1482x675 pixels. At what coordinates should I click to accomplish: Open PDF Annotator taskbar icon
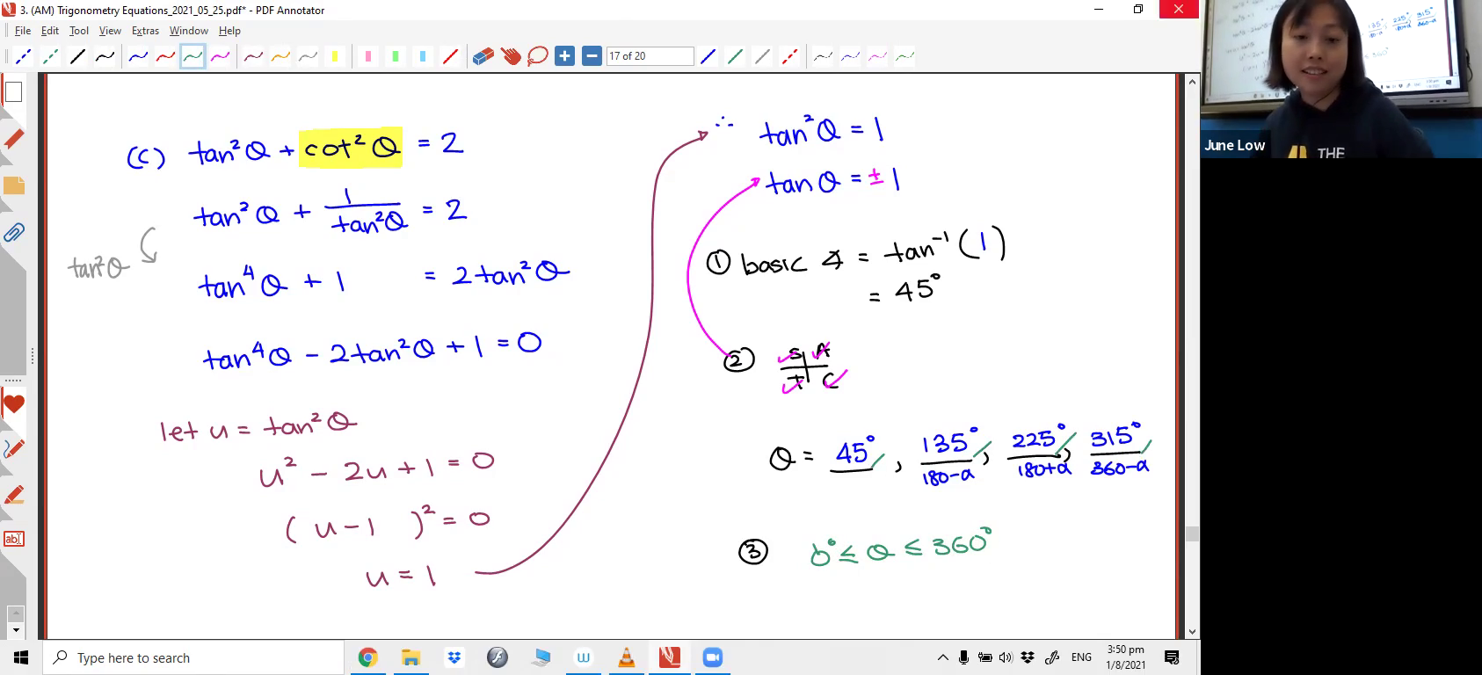tap(670, 657)
